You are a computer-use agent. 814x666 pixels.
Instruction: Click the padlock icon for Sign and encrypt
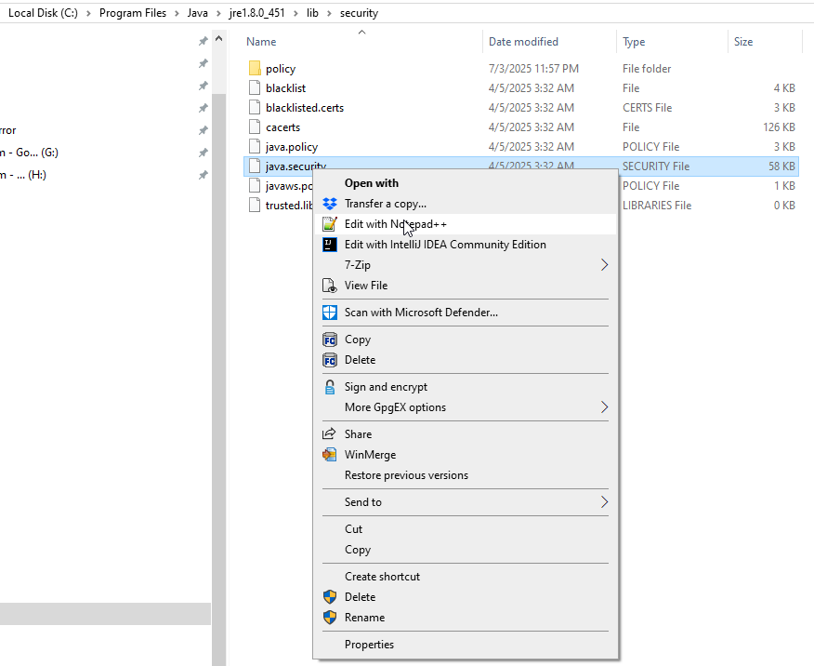[x=330, y=387]
